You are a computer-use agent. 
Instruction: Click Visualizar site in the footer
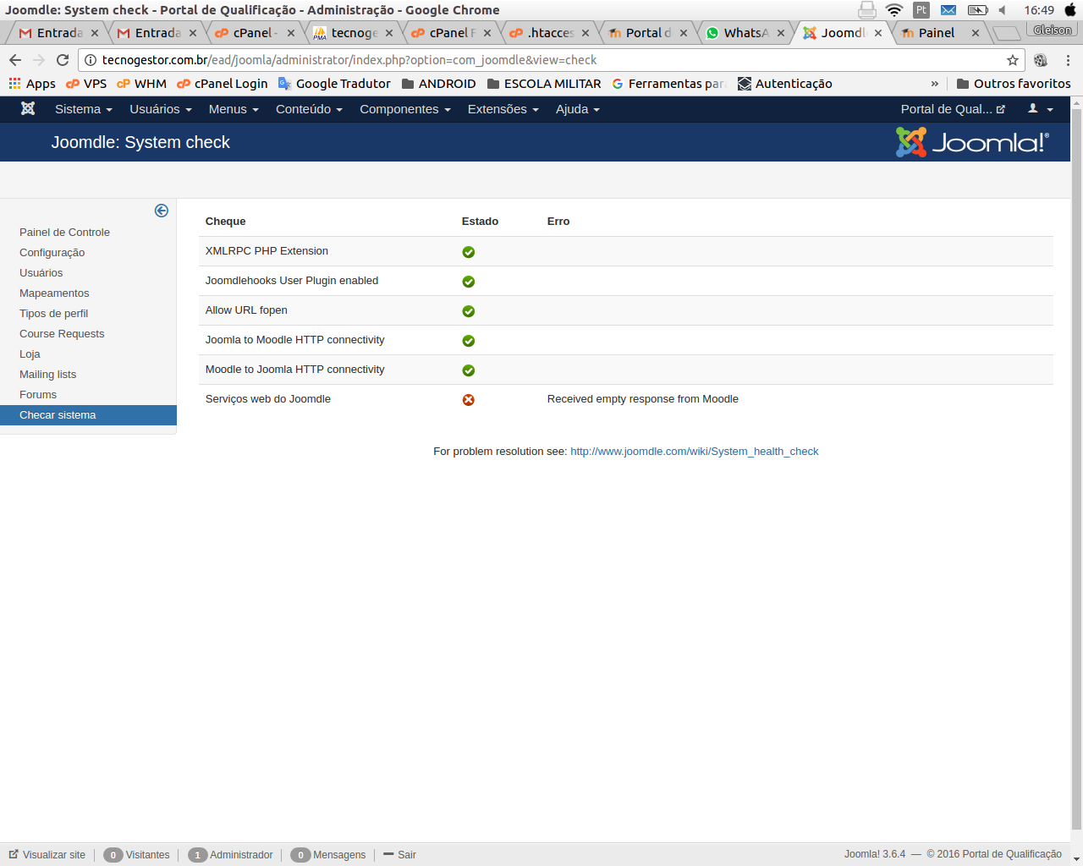click(x=47, y=855)
